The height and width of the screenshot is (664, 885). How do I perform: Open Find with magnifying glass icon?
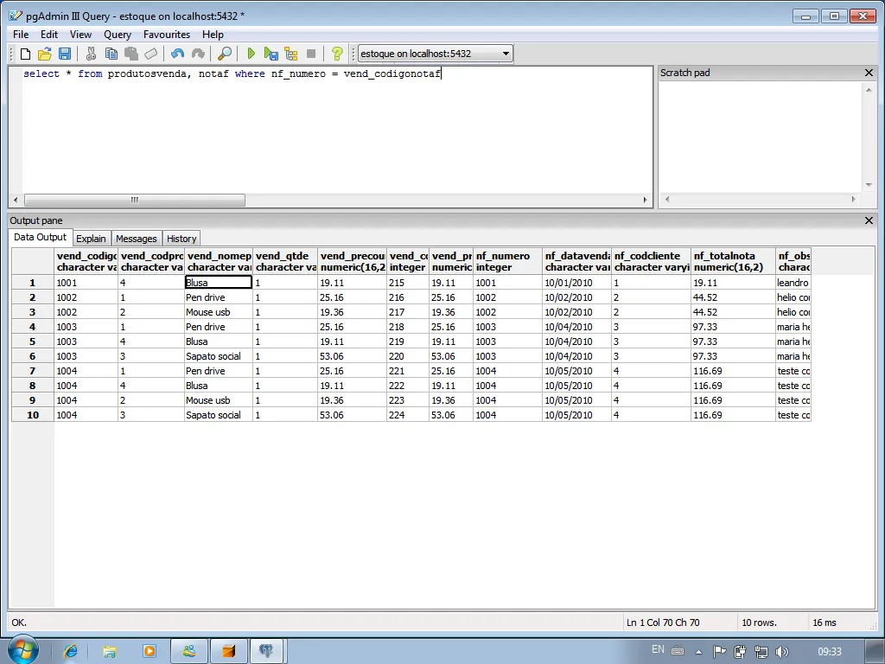click(x=225, y=54)
